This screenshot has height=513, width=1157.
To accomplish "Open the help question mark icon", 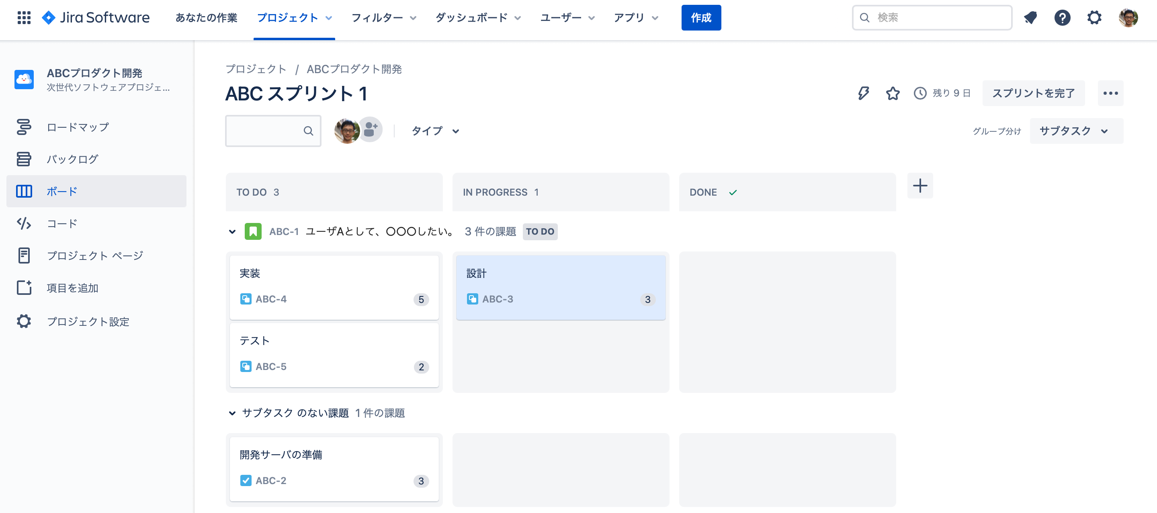I will [1062, 18].
